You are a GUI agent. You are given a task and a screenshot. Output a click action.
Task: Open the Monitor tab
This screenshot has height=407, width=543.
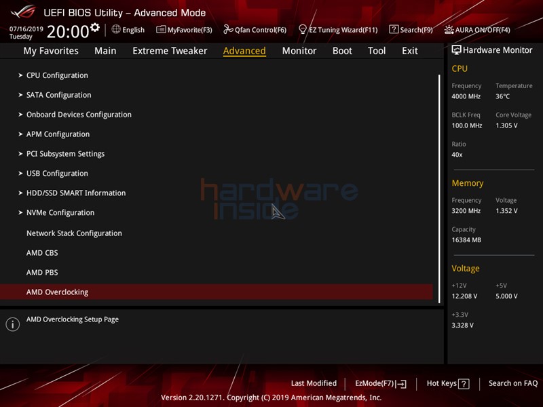coord(299,51)
